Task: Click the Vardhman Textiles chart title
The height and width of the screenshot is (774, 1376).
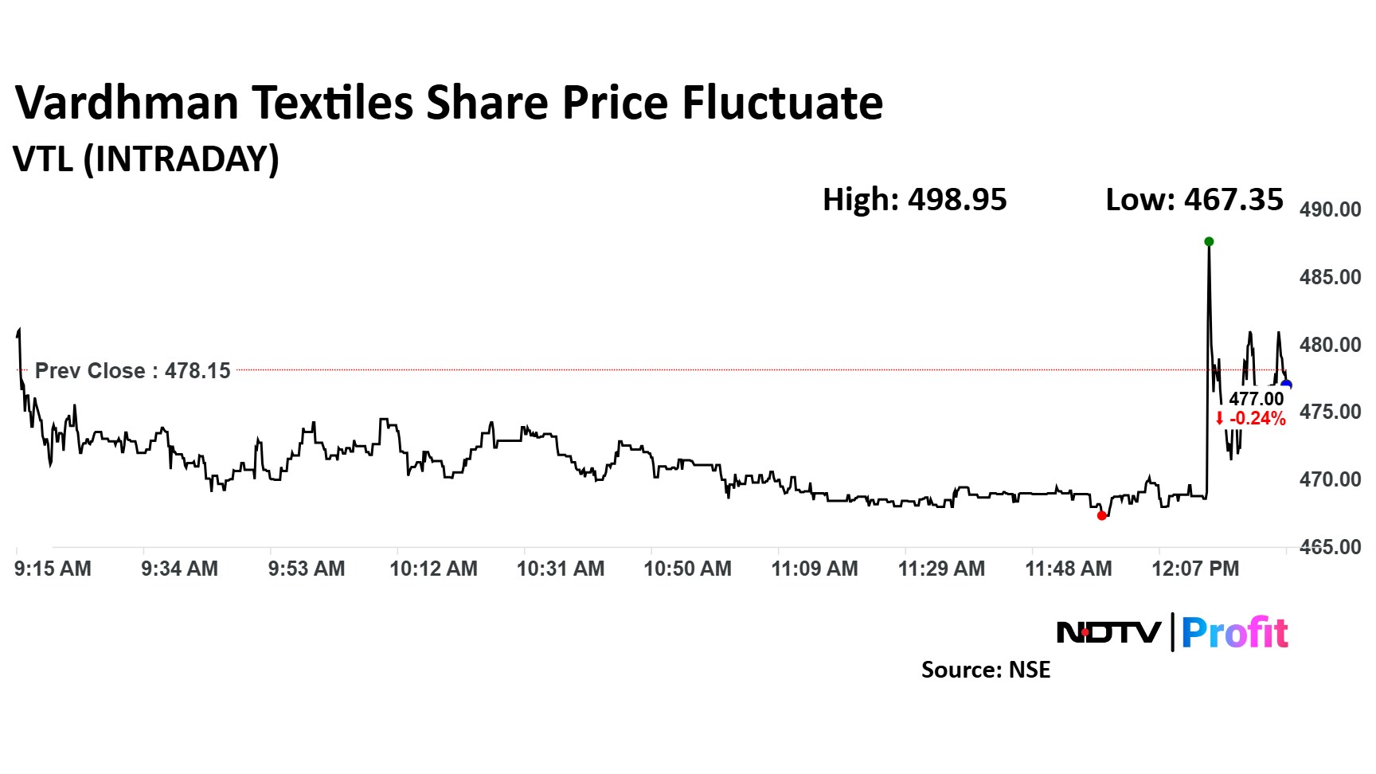Action: (x=449, y=104)
